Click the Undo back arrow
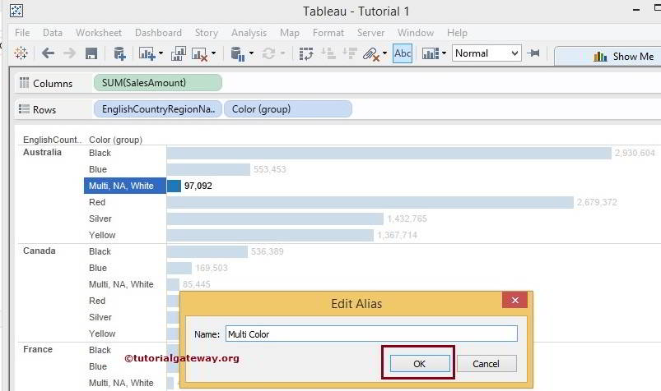 [48, 53]
